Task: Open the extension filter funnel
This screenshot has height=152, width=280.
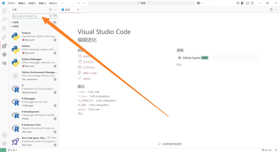Action: pyautogui.click(x=55, y=16)
